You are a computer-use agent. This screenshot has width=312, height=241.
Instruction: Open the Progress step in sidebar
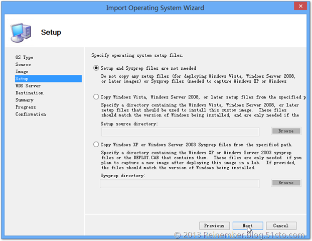[26, 107]
